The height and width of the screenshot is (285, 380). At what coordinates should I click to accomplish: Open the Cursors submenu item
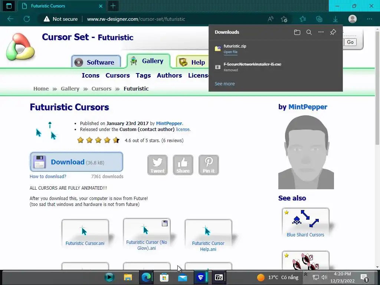coord(118,75)
